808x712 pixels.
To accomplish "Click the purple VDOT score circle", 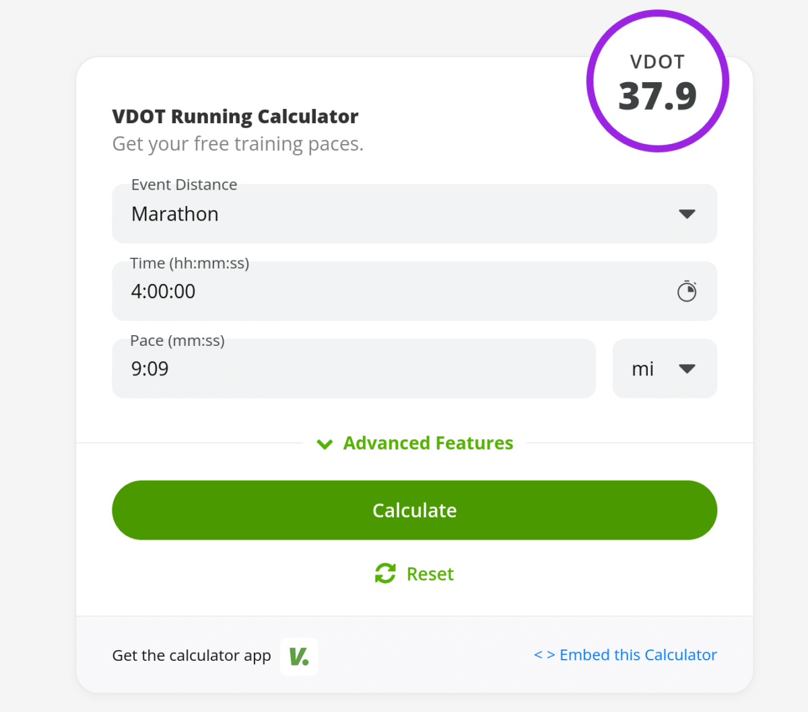I will point(656,80).
